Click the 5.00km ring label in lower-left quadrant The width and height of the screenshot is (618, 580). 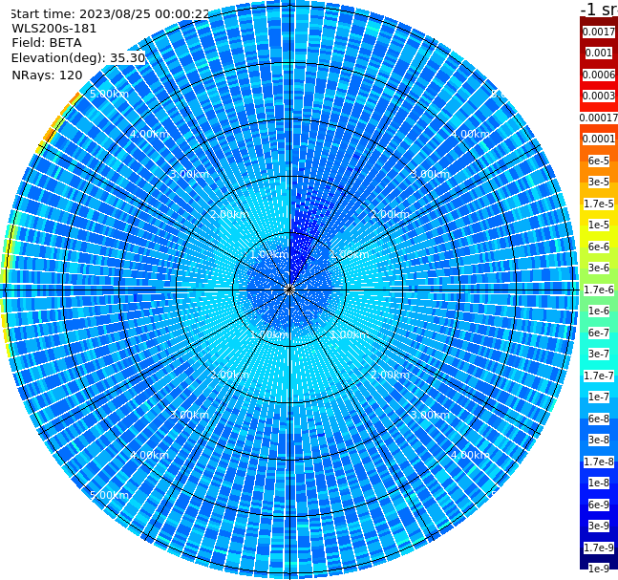(x=109, y=495)
